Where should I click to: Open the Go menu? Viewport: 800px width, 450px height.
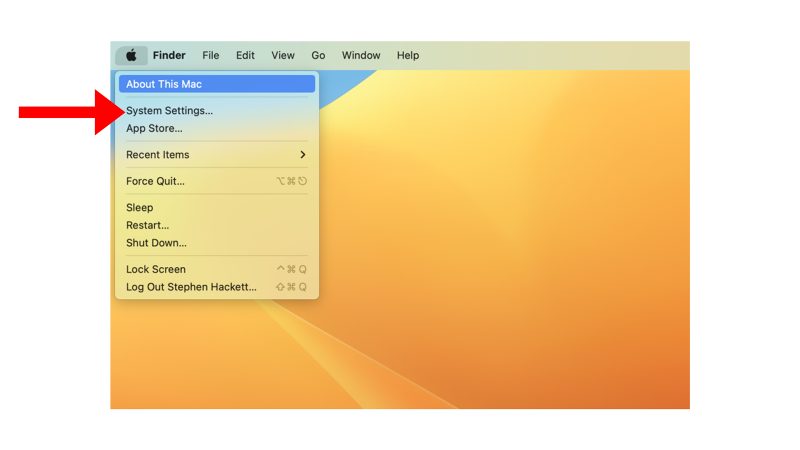pos(318,55)
